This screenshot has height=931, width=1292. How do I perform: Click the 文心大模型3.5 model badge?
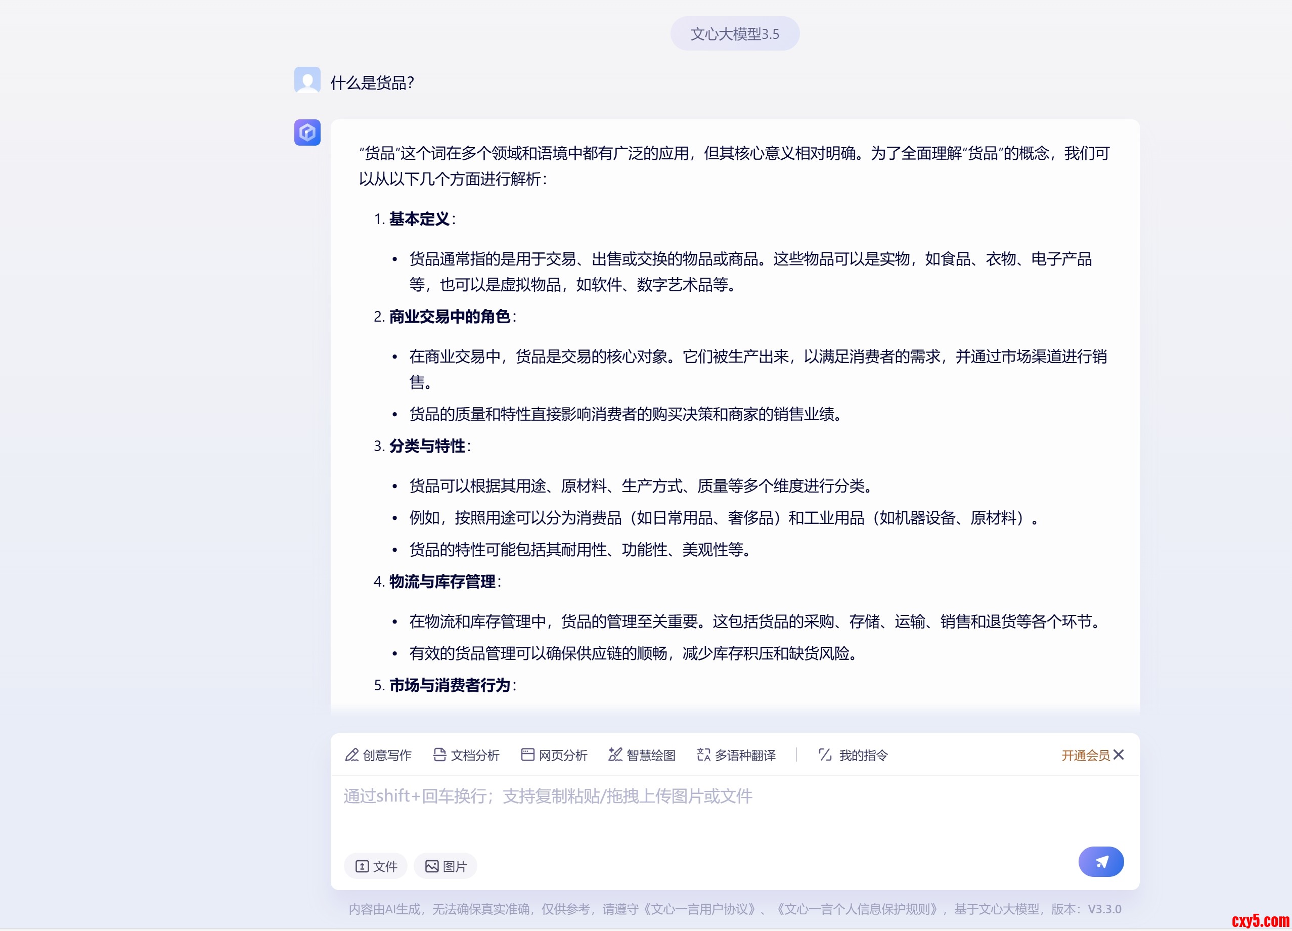(x=734, y=33)
